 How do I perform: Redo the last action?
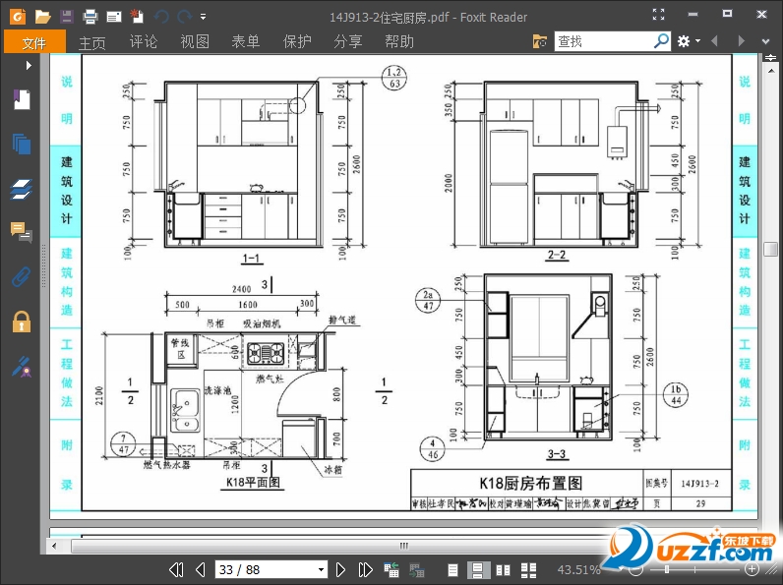point(185,17)
